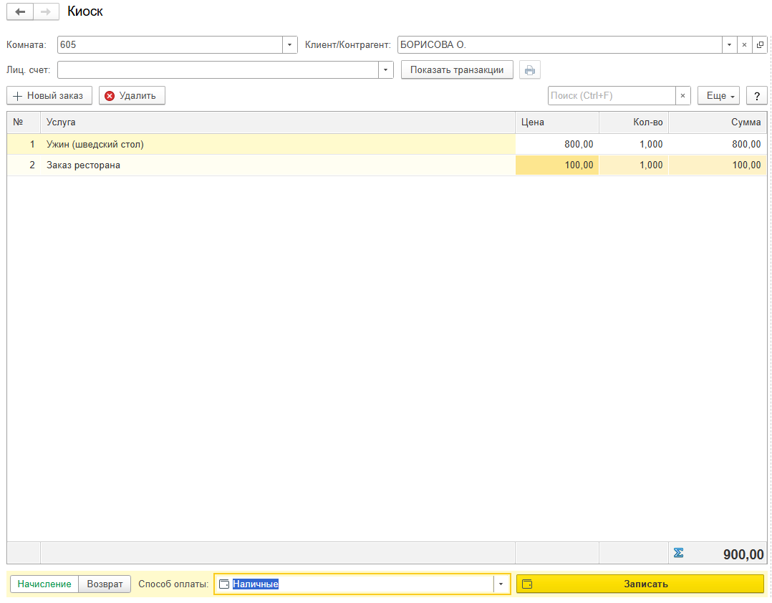Click quantity 1,000 in the Ужин row

click(635, 144)
